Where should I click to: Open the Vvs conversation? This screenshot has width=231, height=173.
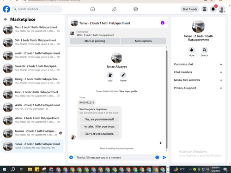32,29
